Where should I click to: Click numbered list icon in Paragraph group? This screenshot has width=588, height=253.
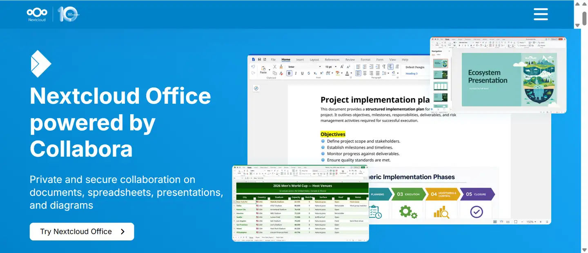365,67
